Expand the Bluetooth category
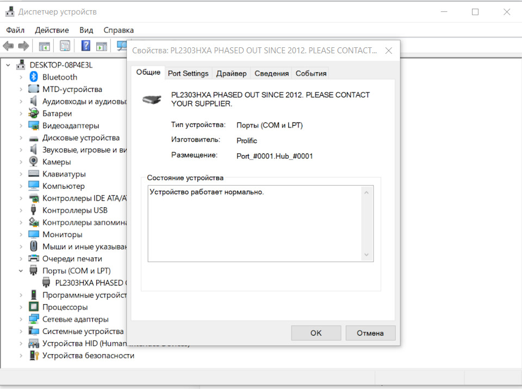 pos(21,77)
